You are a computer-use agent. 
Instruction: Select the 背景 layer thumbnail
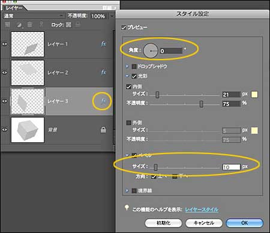click(x=28, y=130)
